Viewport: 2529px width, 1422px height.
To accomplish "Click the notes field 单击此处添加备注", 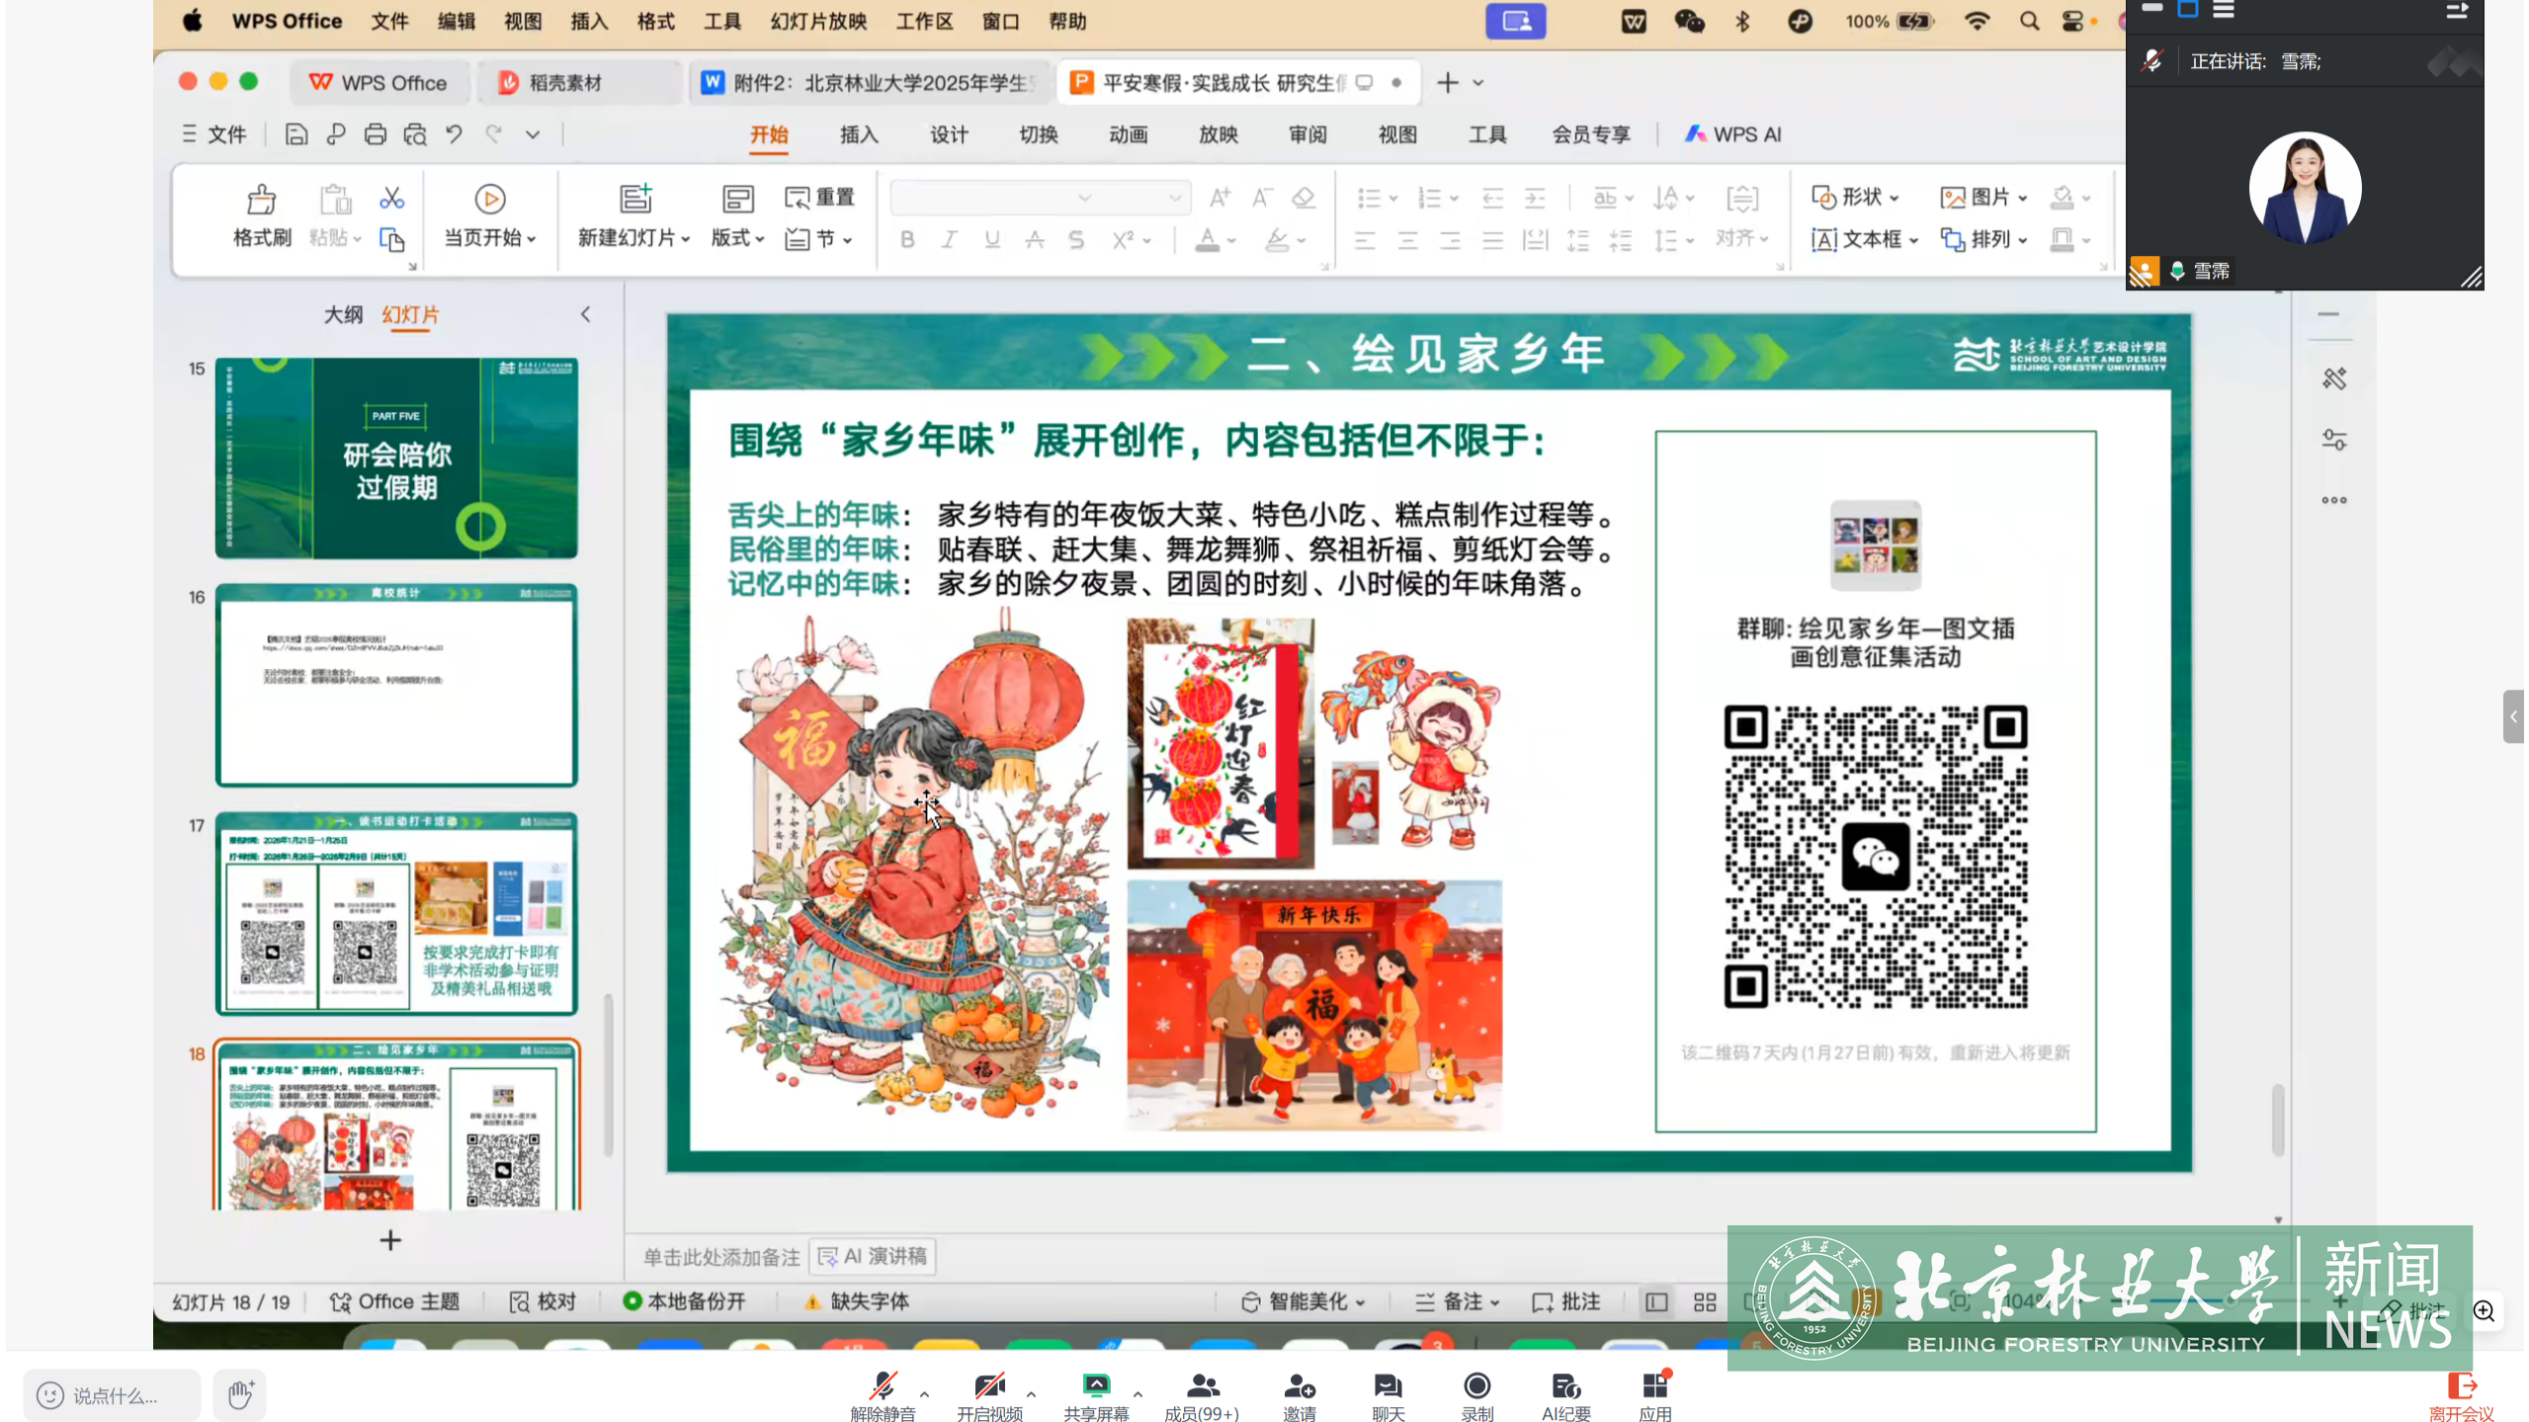I will (x=721, y=1257).
